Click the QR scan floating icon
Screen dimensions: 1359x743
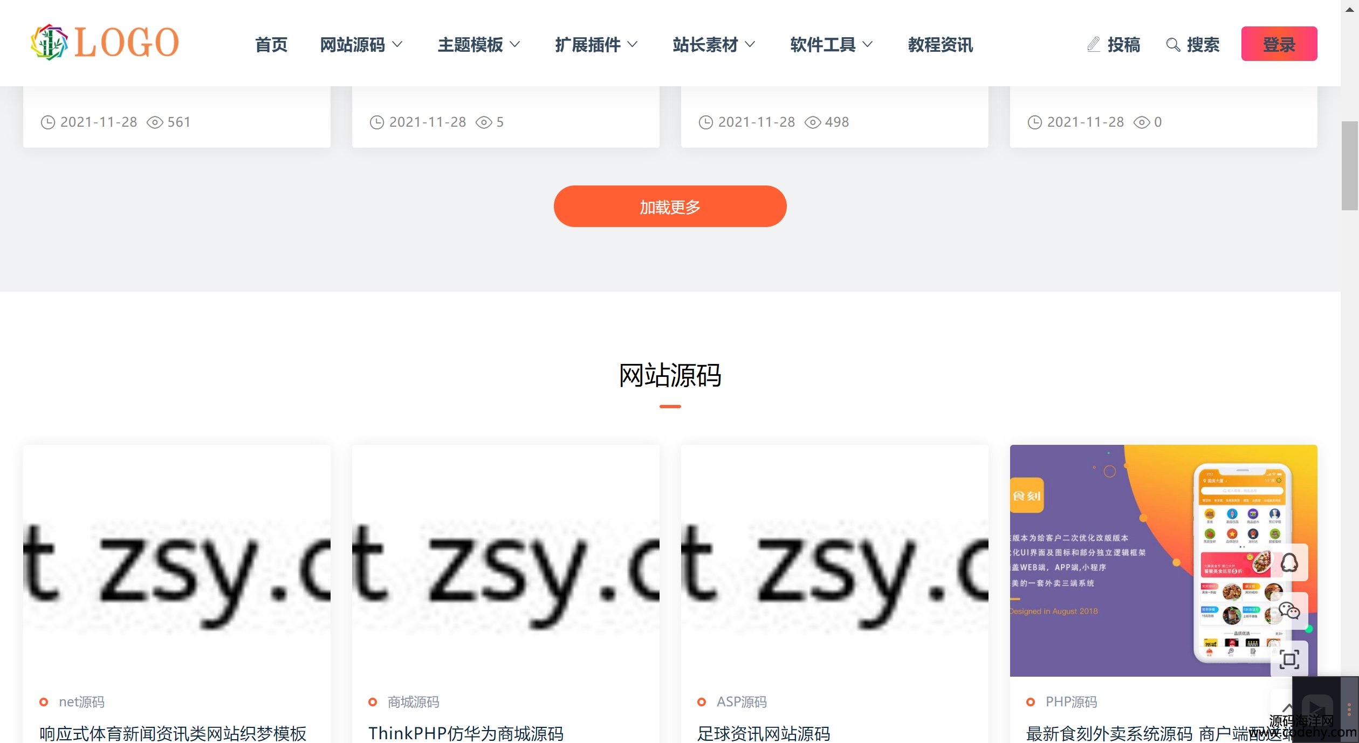pos(1289,659)
